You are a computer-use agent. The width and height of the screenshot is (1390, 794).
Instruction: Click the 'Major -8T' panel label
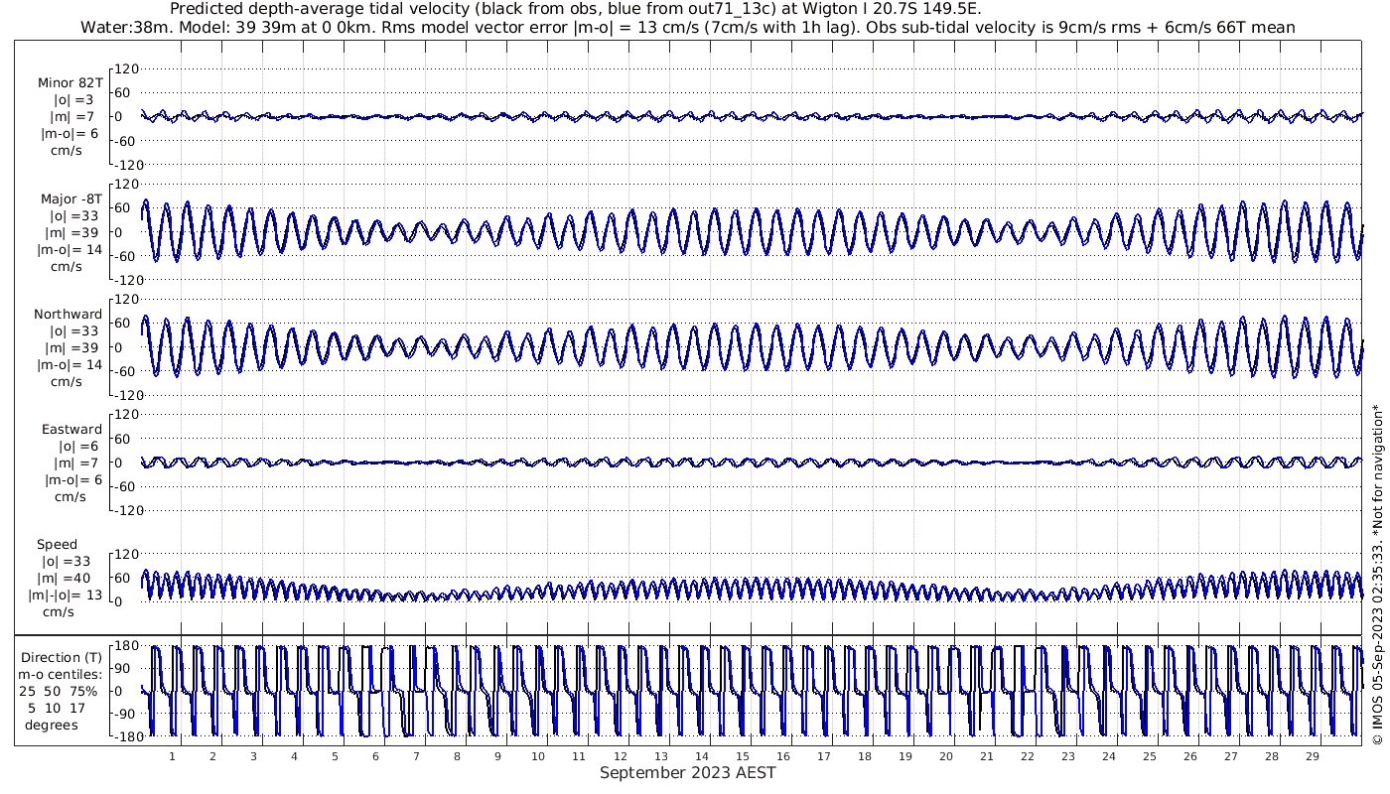point(71,198)
